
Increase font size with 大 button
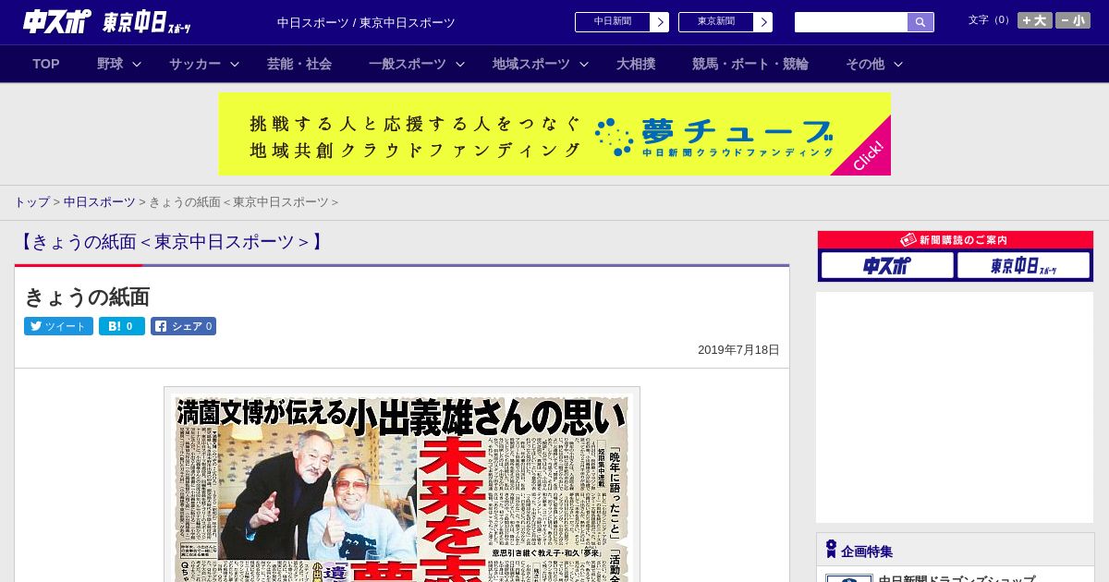click(1035, 20)
